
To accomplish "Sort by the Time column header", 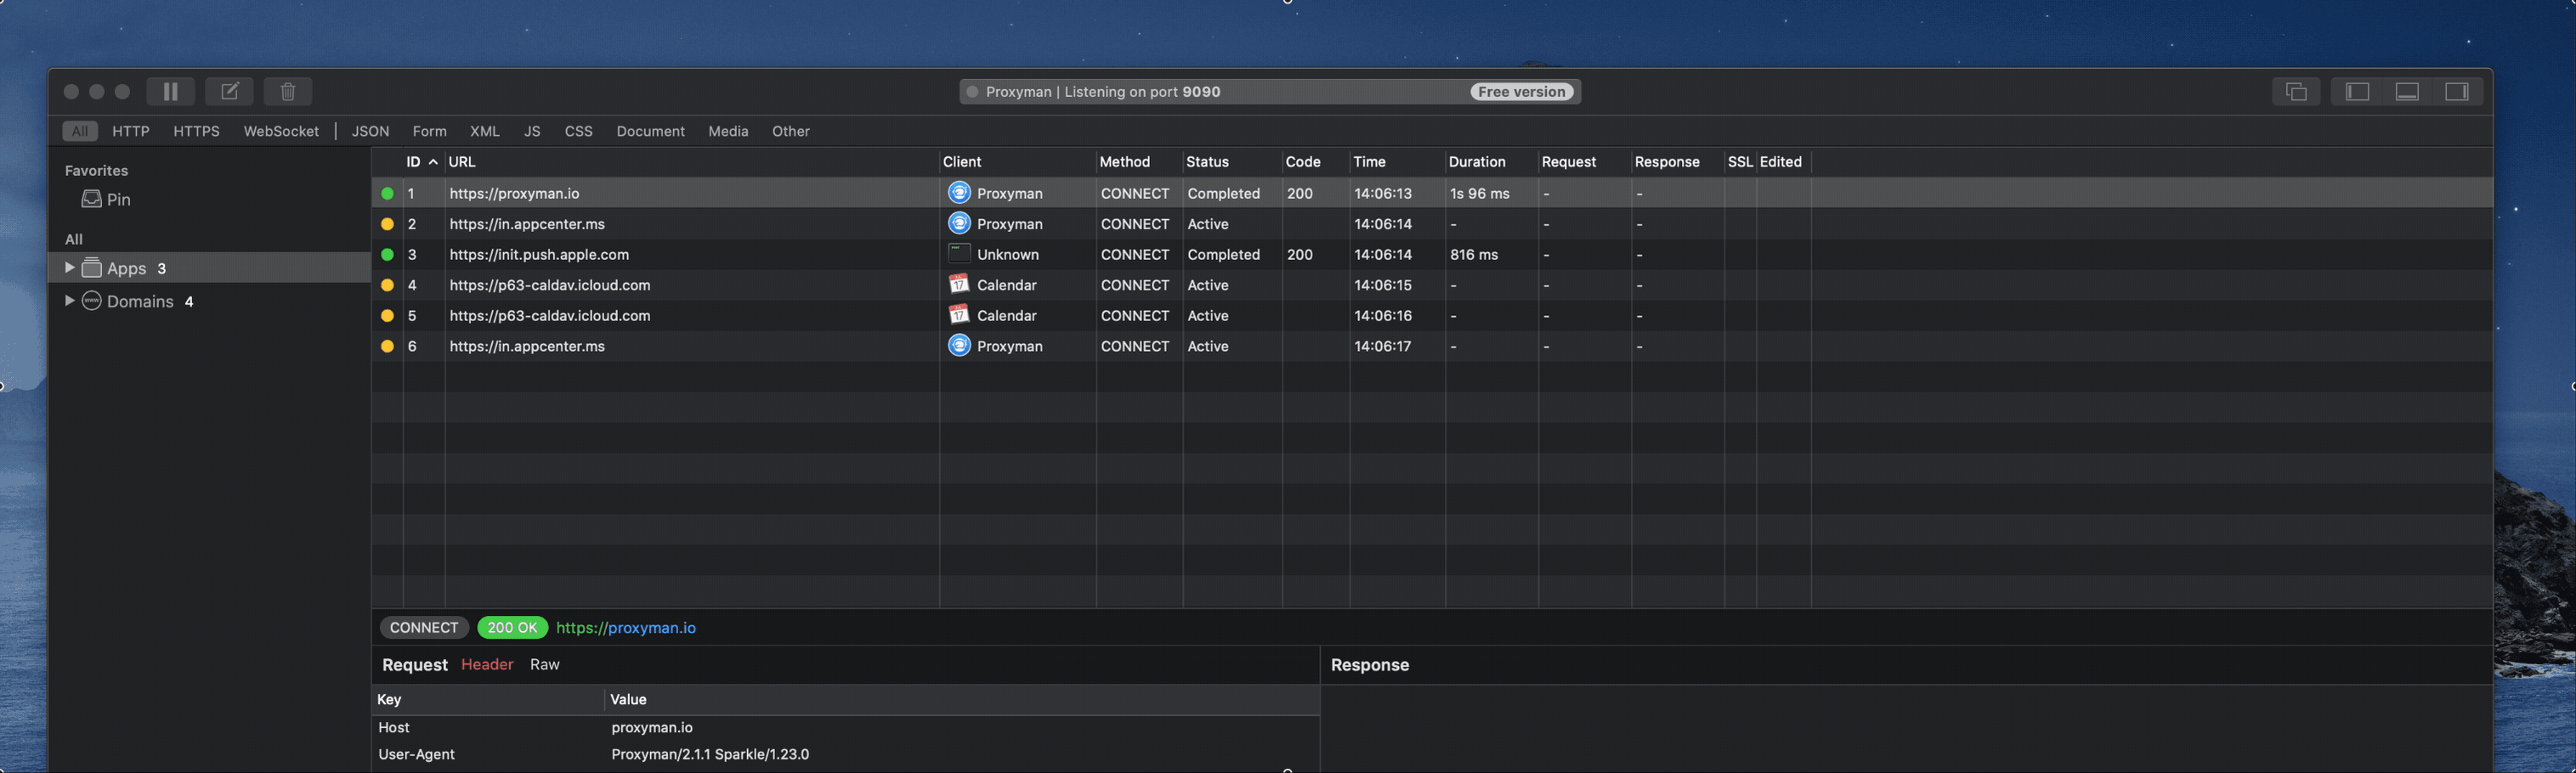I will click(1397, 162).
